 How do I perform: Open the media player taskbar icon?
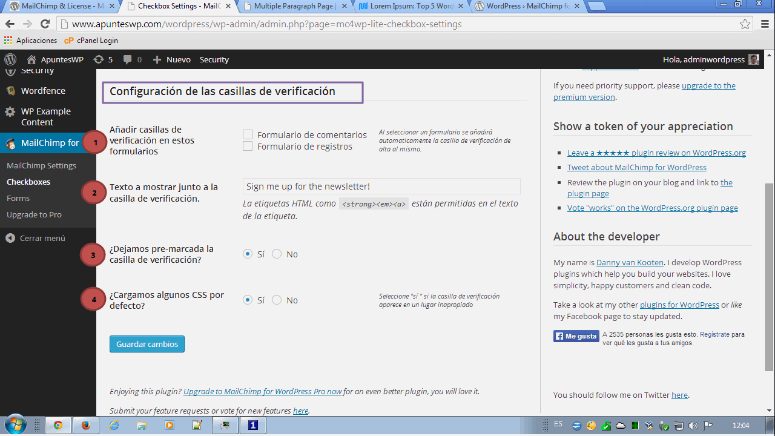170,425
